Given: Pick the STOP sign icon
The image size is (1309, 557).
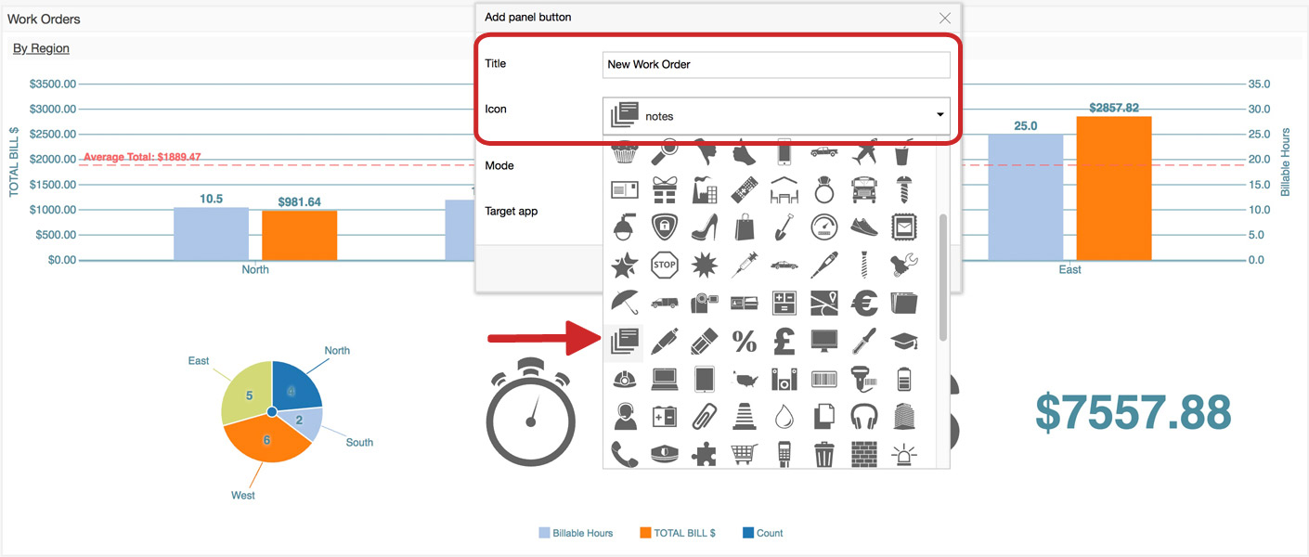Looking at the screenshot, I should [664, 265].
